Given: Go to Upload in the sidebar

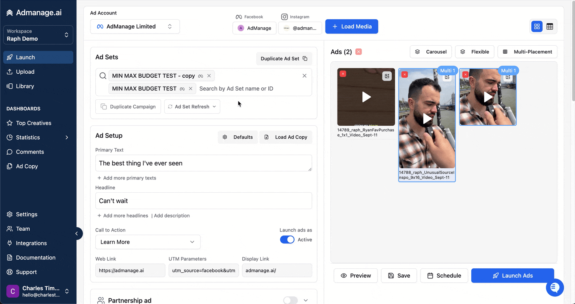Looking at the screenshot, I should point(38,72).
